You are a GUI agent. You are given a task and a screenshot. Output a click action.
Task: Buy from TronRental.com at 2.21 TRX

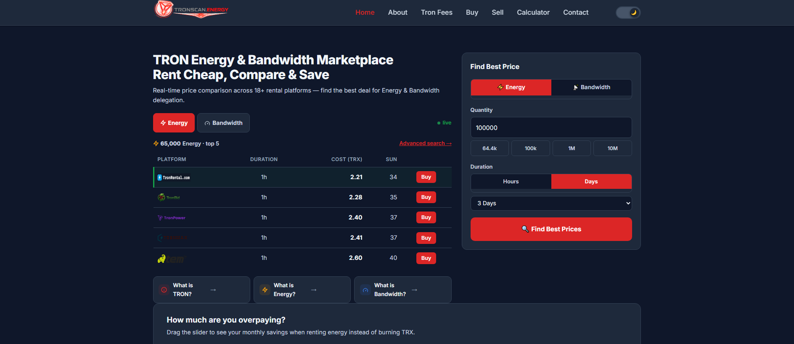click(x=426, y=177)
